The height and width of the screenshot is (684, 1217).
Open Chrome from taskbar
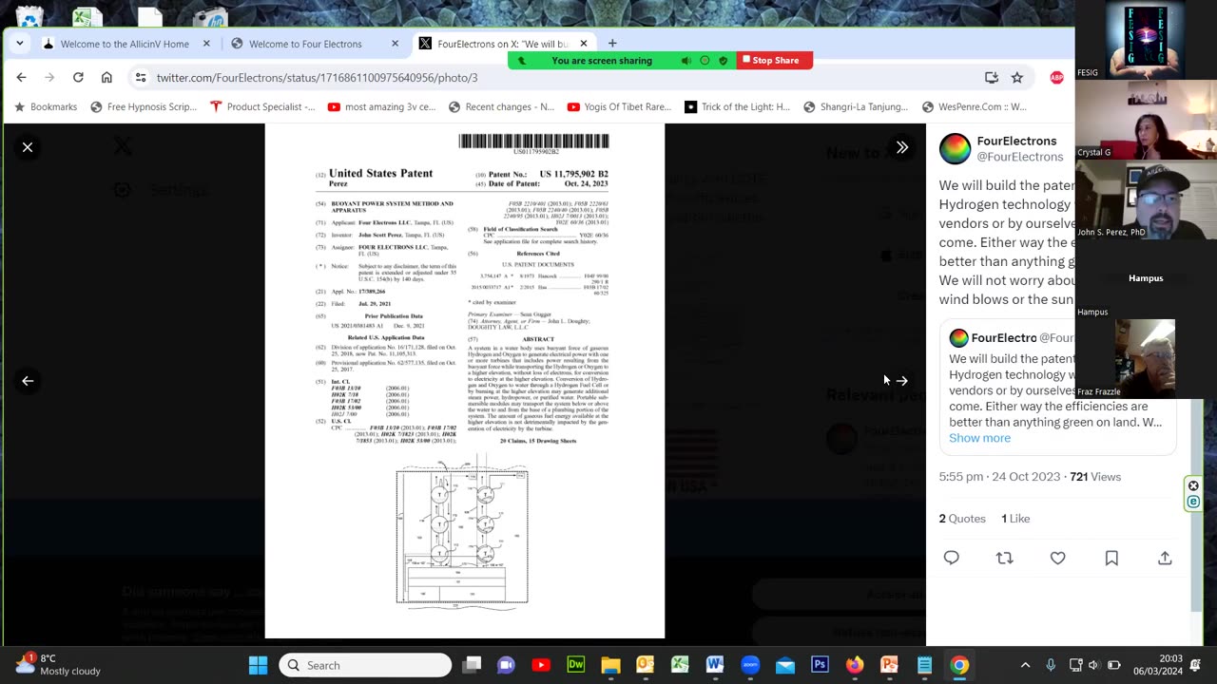959,665
